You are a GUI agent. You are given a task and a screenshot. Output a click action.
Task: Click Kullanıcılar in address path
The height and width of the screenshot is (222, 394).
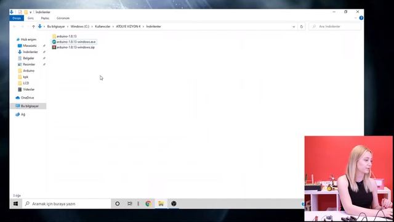pyautogui.click(x=103, y=27)
